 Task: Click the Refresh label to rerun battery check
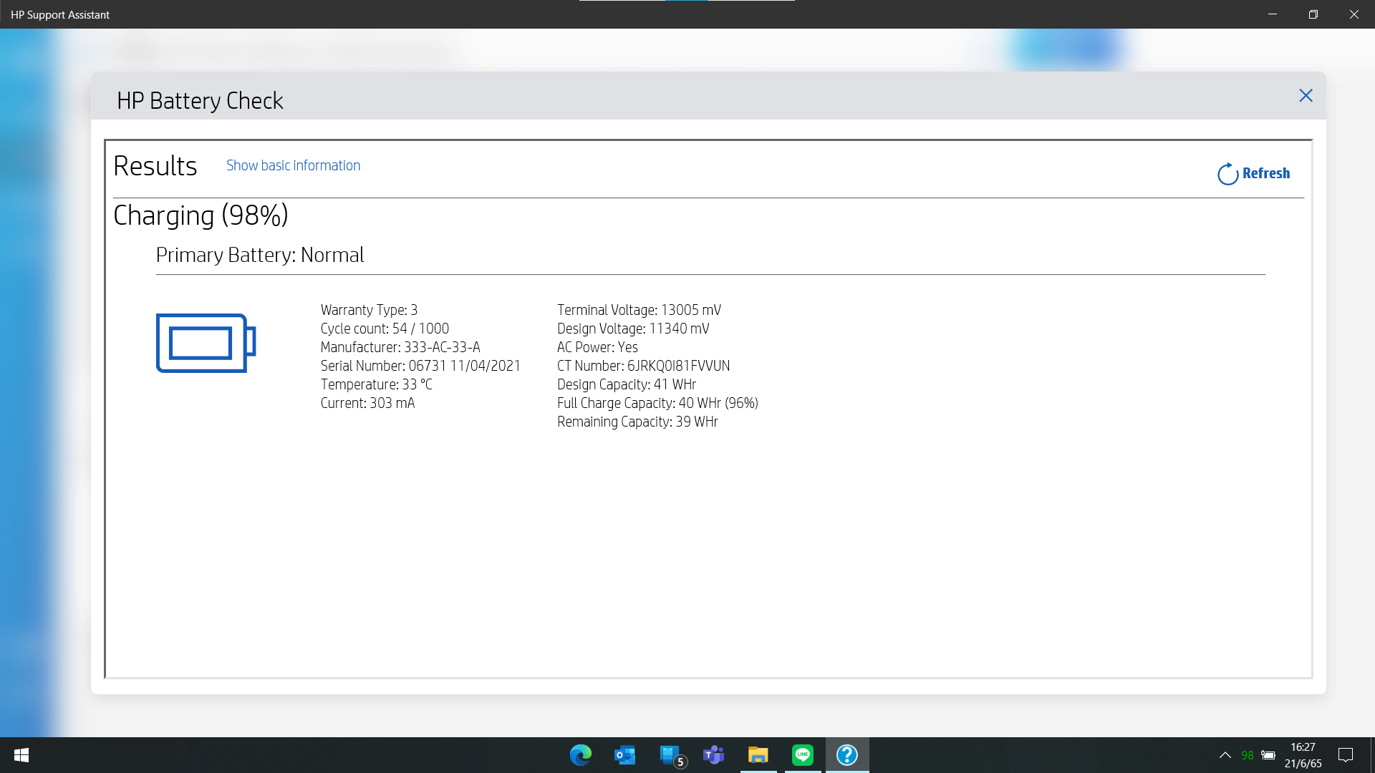1265,173
